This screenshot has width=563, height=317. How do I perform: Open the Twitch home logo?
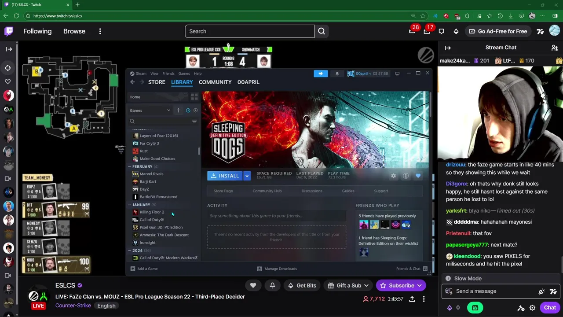9,31
